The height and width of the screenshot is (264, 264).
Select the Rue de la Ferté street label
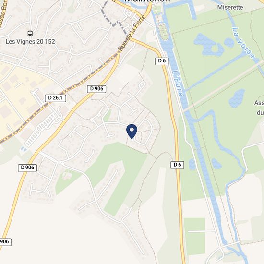(x=132, y=33)
